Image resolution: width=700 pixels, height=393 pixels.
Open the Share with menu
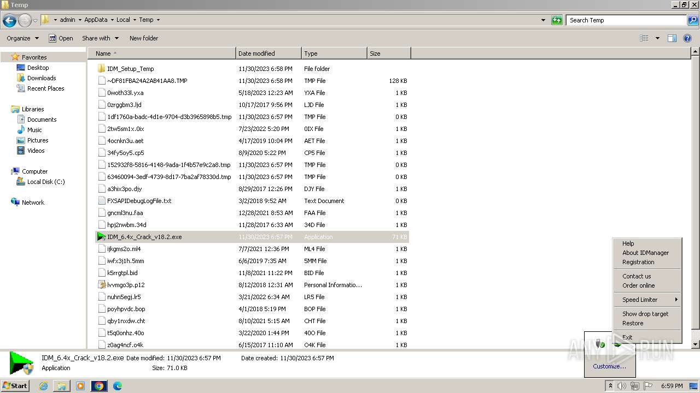coord(101,38)
